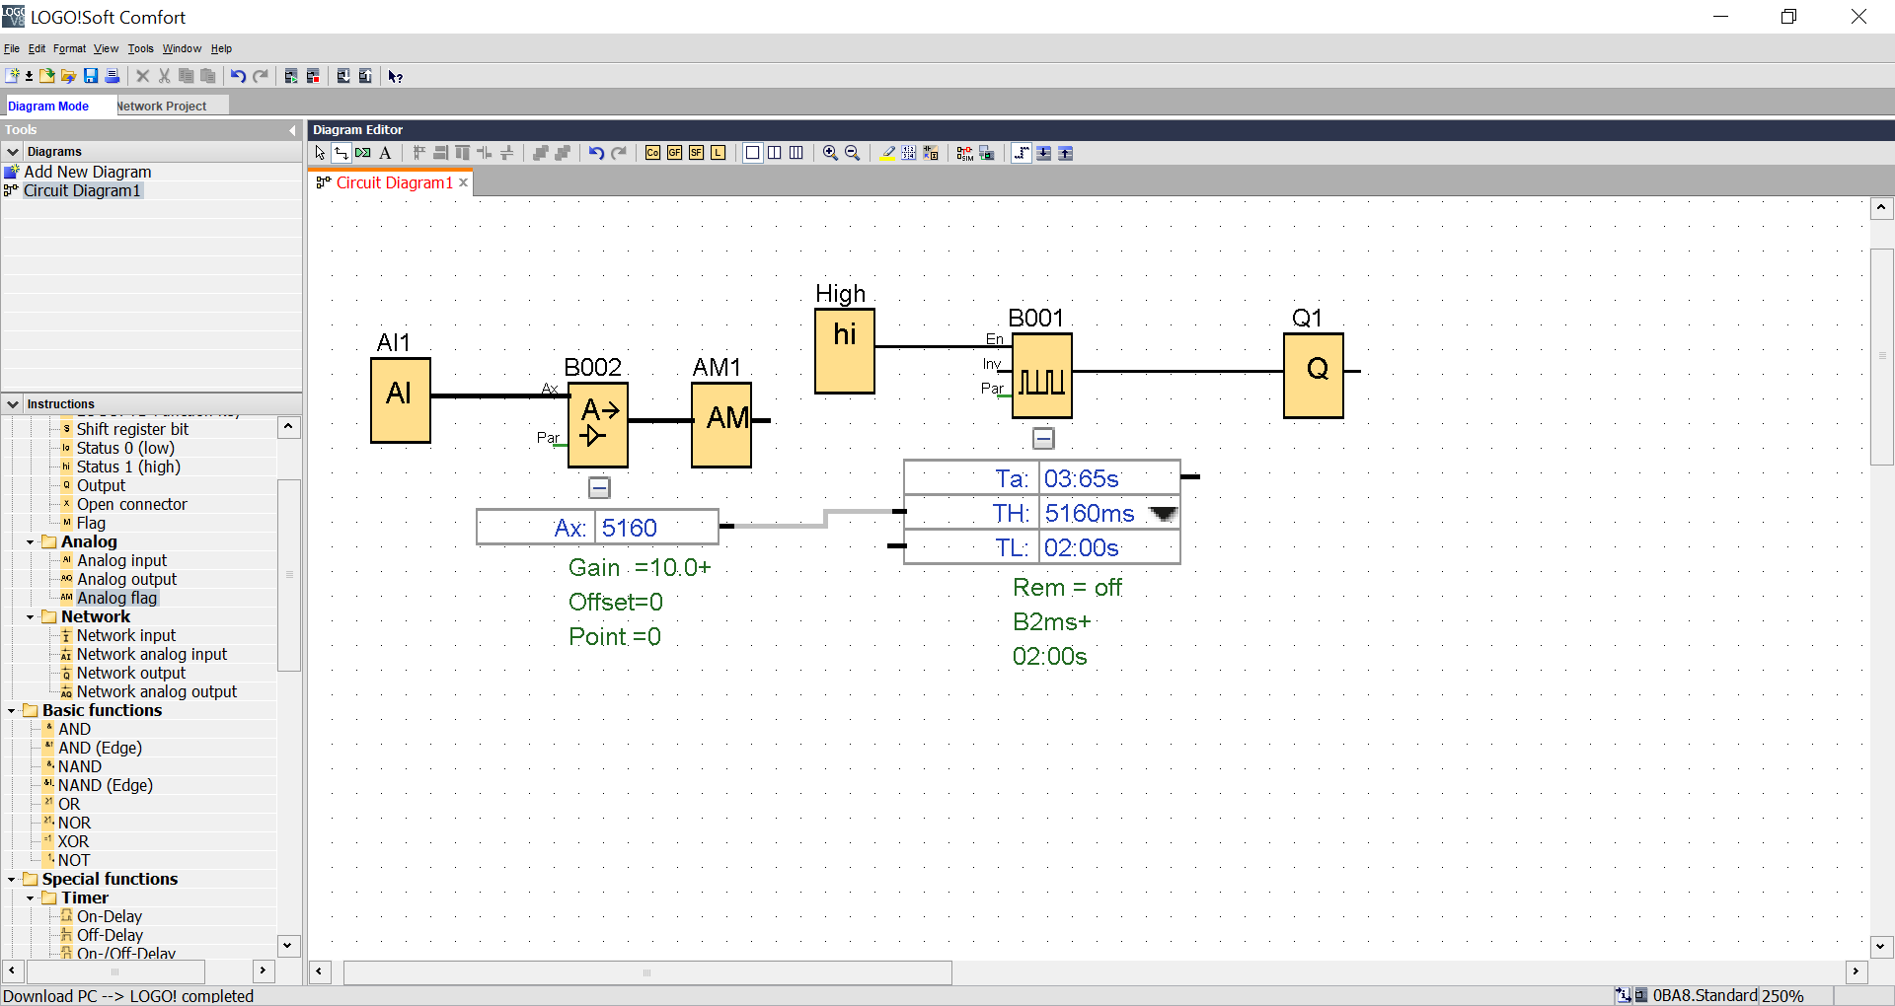Click Add New Diagram
Image resolution: width=1895 pixels, height=1006 pixels.
click(87, 172)
